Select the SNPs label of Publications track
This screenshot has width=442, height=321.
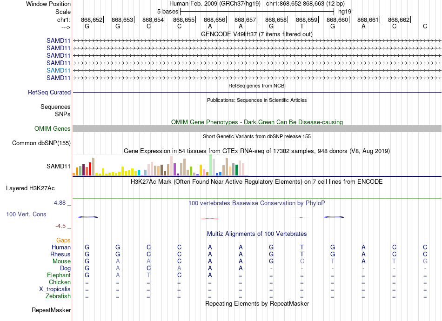(63, 114)
